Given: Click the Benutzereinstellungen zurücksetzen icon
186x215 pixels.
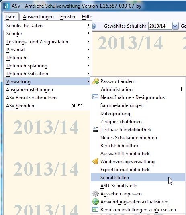Looking at the screenshot, I should tap(95, 209).
